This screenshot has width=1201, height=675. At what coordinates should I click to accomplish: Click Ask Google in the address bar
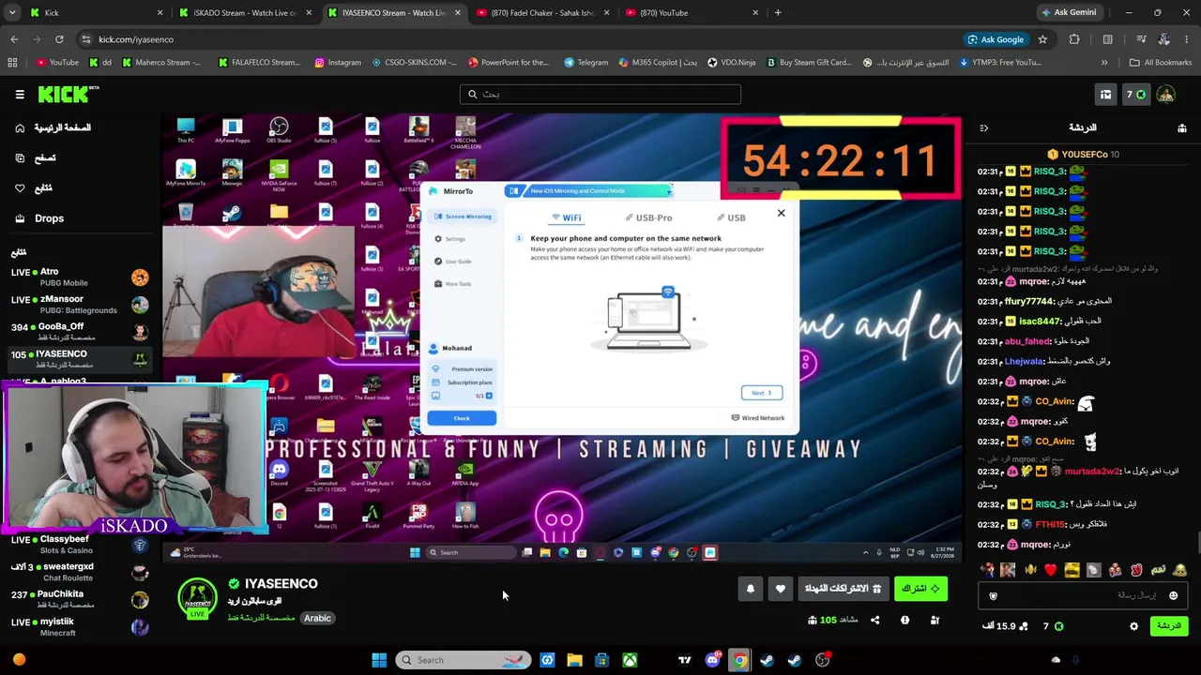996,39
